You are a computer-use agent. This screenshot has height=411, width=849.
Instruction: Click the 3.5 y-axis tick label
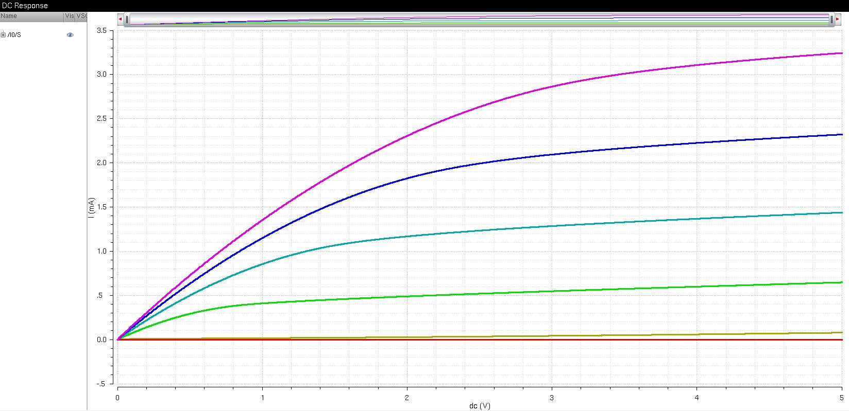[102, 31]
